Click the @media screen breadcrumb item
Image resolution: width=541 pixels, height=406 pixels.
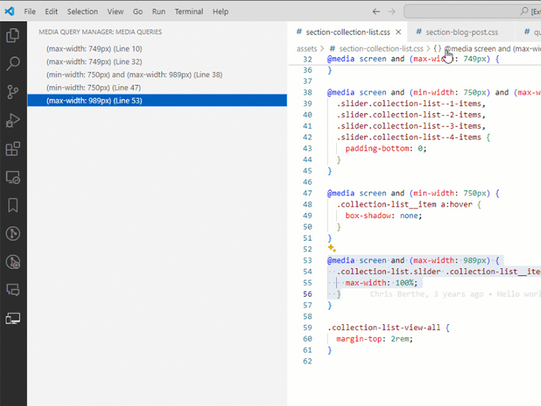(488, 49)
